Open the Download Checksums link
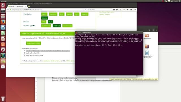181x102 pixels. point(107,12)
